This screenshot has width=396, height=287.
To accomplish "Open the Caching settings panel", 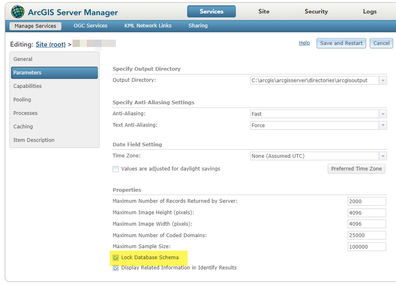I will click(x=23, y=126).
